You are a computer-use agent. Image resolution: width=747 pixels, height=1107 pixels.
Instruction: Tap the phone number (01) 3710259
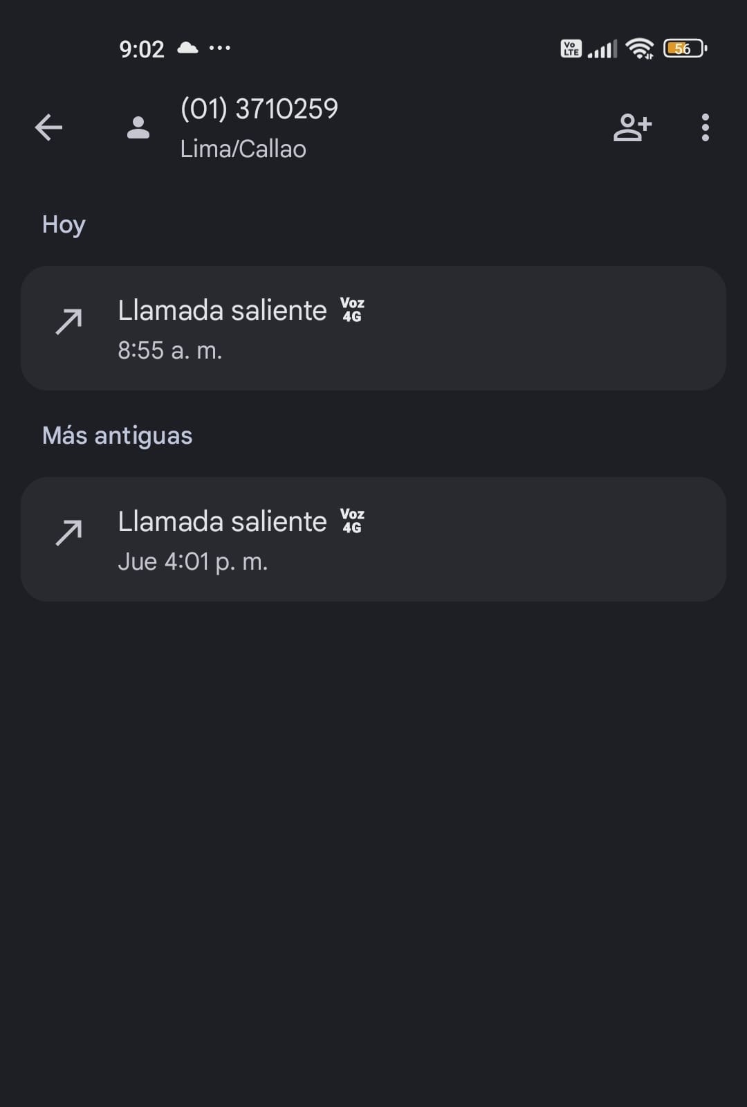click(x=259, y=109)
